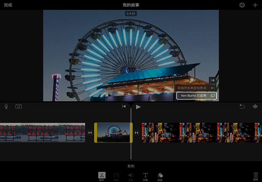The image size is (262, 182).
Task: Open transition between market and ferris wheel clips
Action: click(x=90, y=133)
